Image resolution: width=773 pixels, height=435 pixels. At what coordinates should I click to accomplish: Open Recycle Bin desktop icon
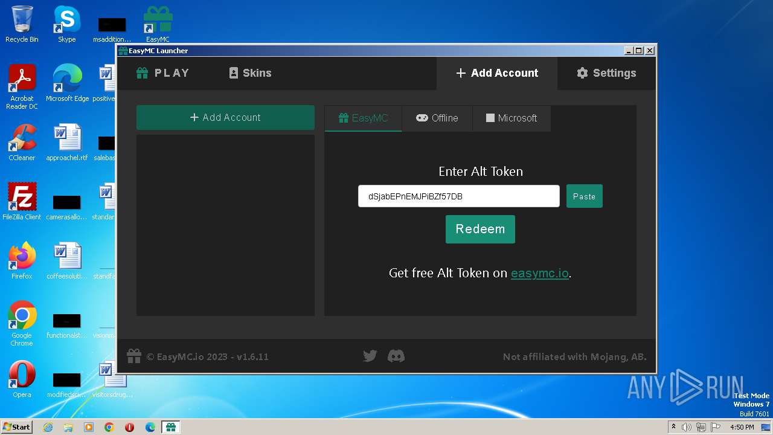22,24
